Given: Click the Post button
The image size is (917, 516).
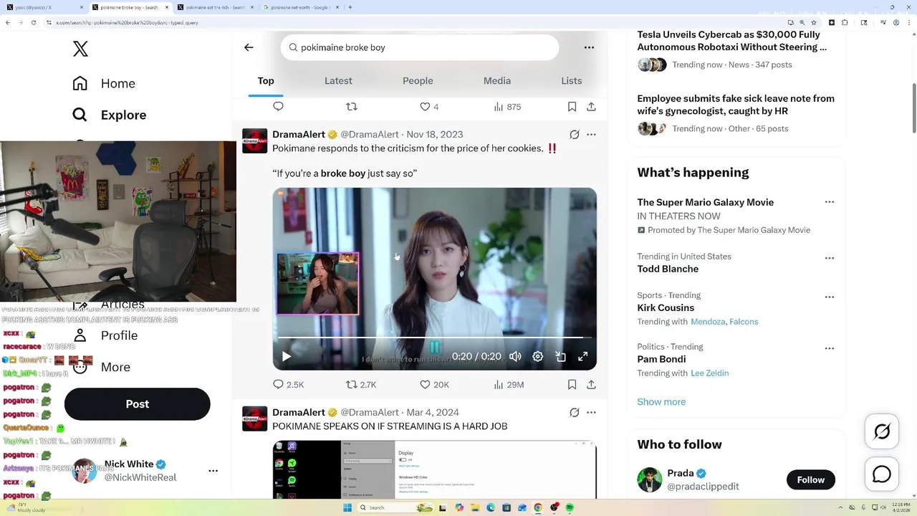Looking at the screenshot, I should (138, 404).
